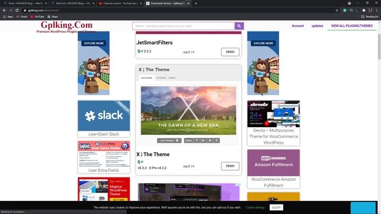Click DEMO button for X | The Theme

coord(230,166)
